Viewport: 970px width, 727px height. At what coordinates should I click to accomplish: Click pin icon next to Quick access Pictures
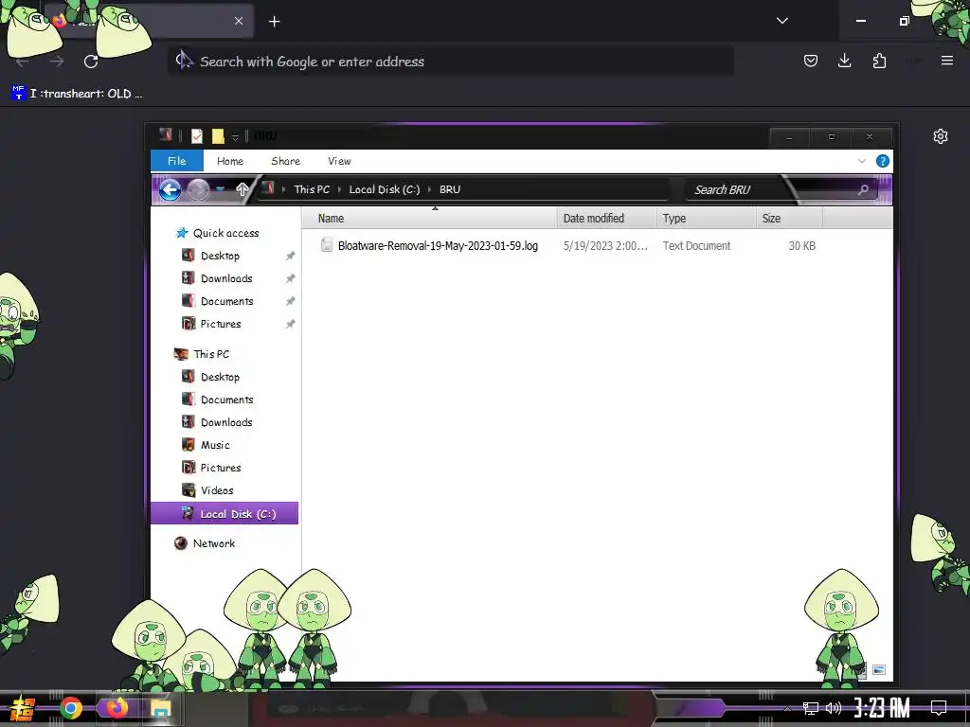point(290,324)
